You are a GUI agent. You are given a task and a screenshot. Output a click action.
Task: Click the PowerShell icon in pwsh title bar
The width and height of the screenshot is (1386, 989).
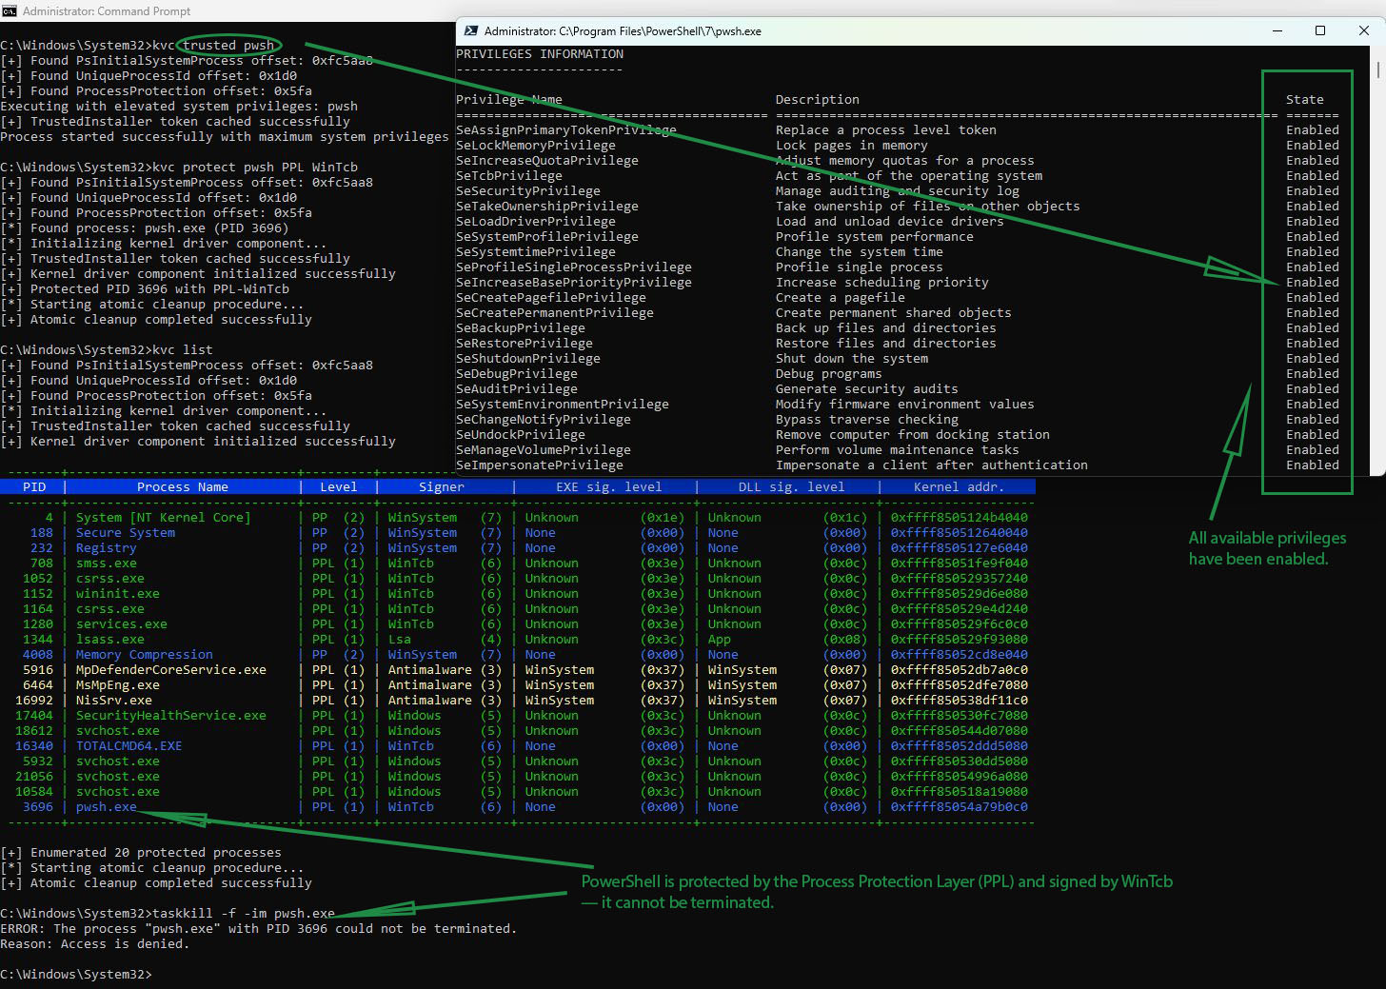pyautogui.click(x=470, y=31)
